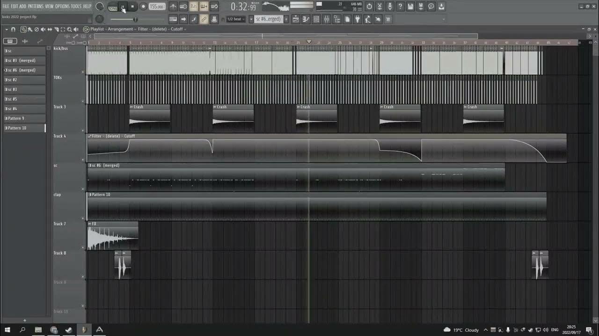Select the playlist Paint brush tool
The image size is (599, 336).
click(30, 29)
